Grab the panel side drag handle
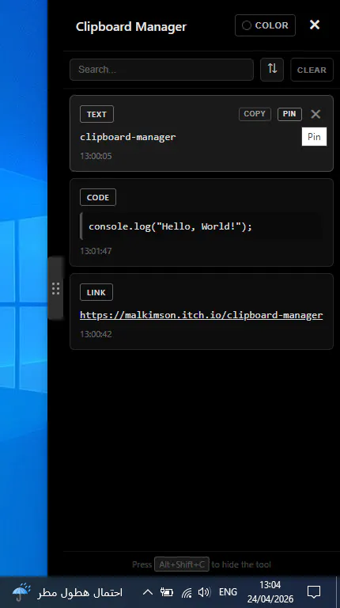Image resolution: width=340 pixels, height=608 pixels. point(55,288)
